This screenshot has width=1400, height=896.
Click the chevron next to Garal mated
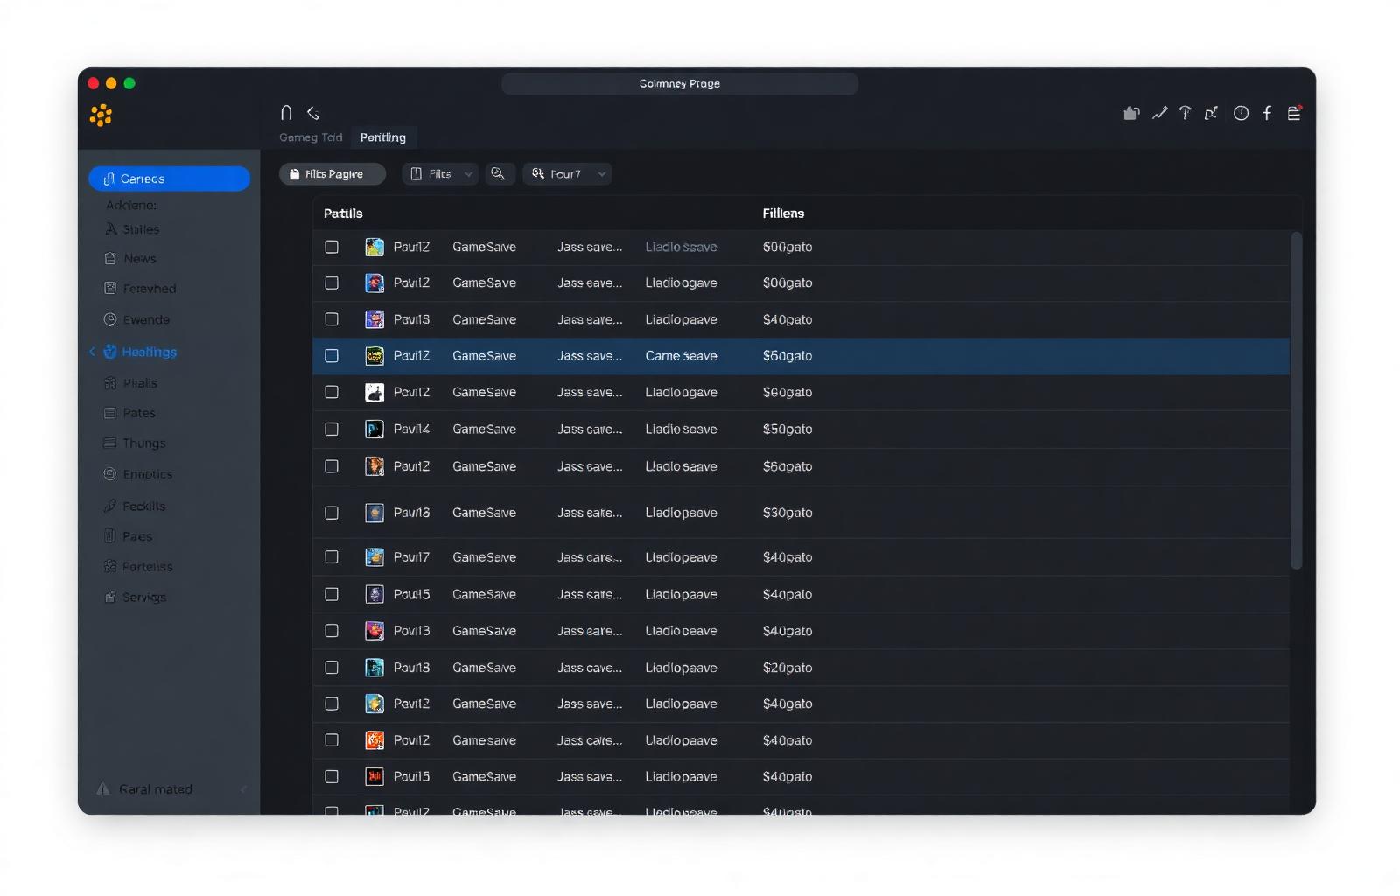243,789
